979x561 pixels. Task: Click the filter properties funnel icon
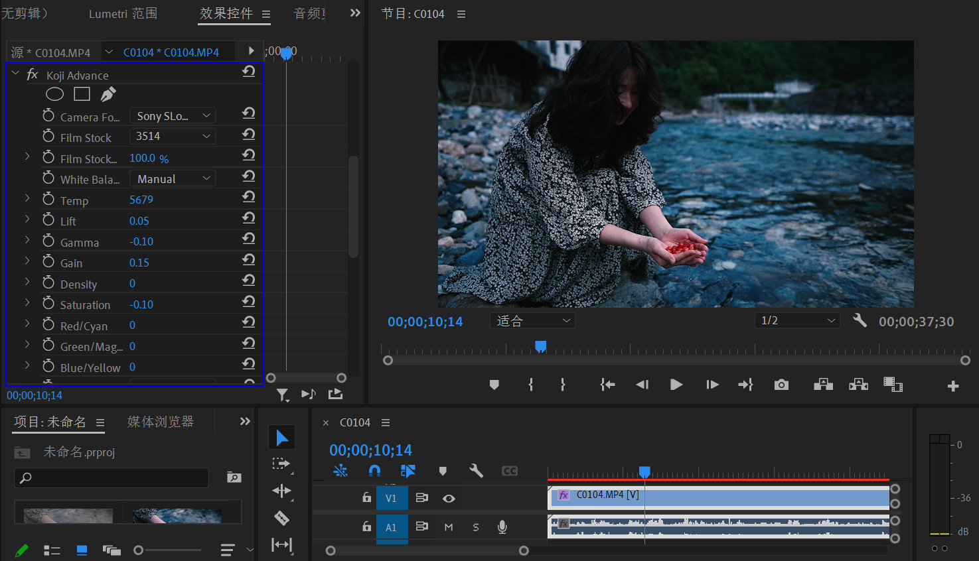(283, 395)
